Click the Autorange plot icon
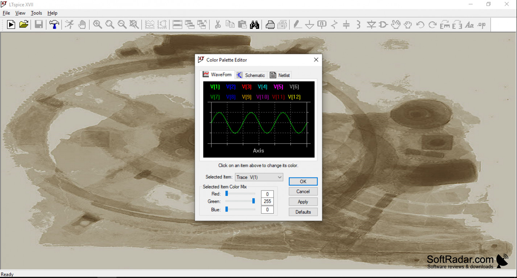517x278 pixels. click(x=150, y=25)
